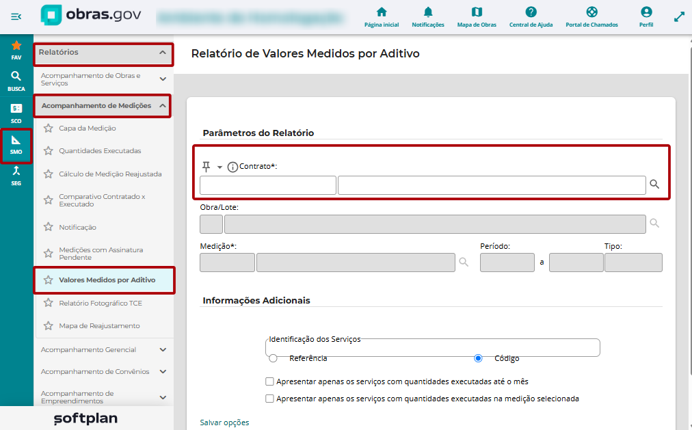This screenshot has width=692, height=430.
Task: Open Capa da Medição report
Action: pyautogui.click(x=88, y=129)
